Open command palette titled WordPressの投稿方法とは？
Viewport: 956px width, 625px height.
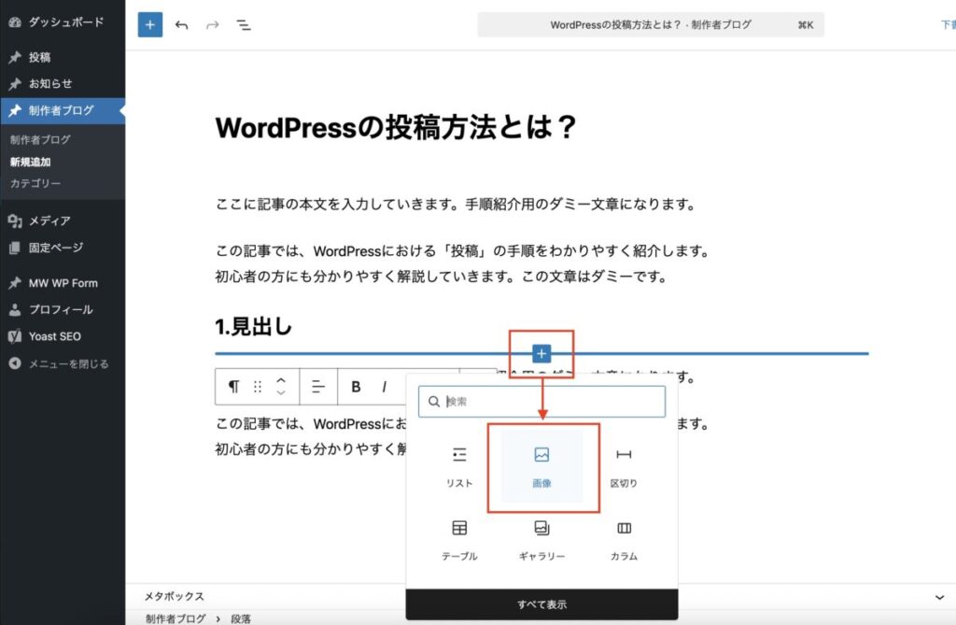(x=651, y=25)
